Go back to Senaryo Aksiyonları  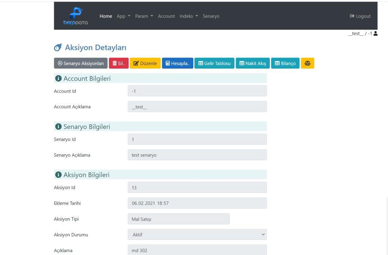click(81, 63)
